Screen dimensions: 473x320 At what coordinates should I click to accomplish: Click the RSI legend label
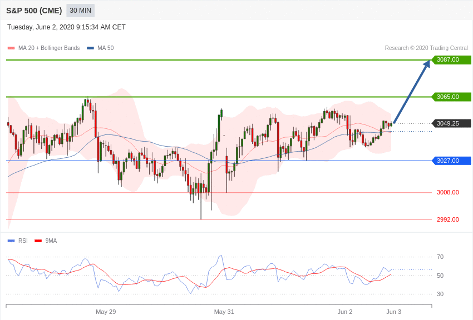coord(23,241)
